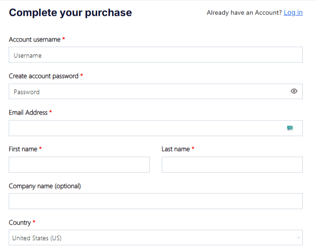Select the United States (US) country value
This screenshot has height=252, width=317.
[37, 238]
